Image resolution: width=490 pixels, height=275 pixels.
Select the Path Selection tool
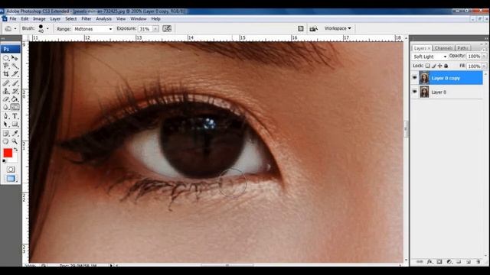pyautogui.click(x=6, y=125)
